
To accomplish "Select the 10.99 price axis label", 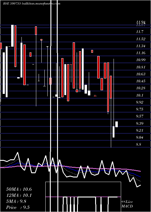I will coord(141,60).
